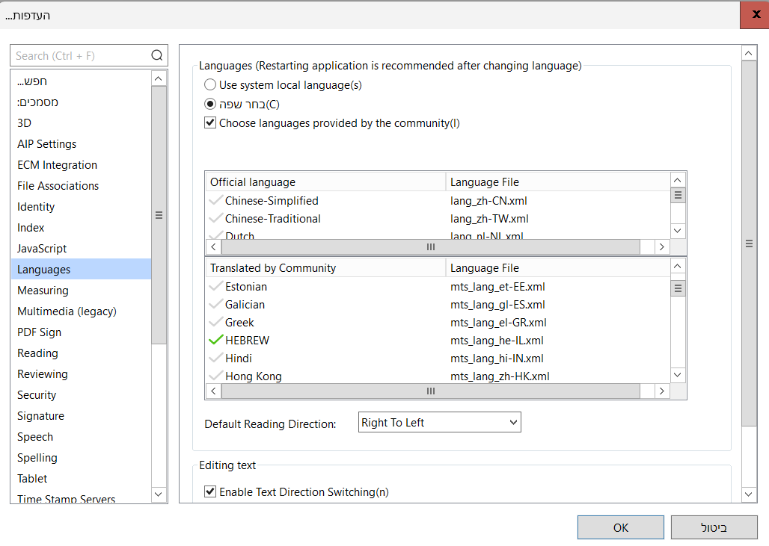This screenshot has height=546, width=769.
Task: Disable Enable Text Direction Switching checkbox
Action: (x=210, y=492)
